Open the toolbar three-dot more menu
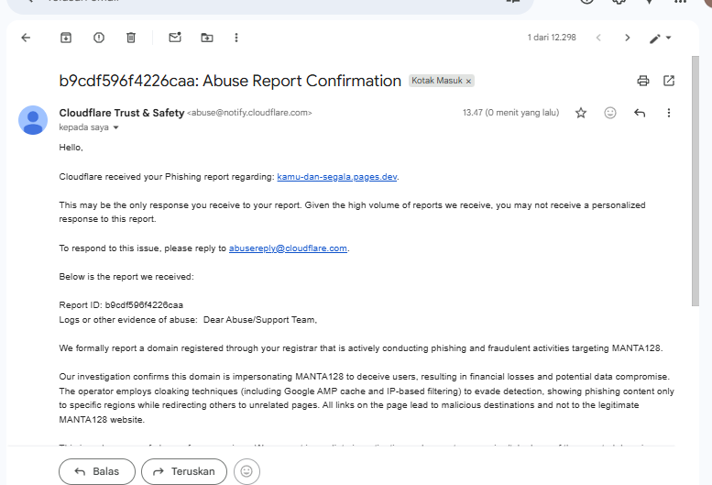This screenshot has height=485, width=712. pos(236,38)
